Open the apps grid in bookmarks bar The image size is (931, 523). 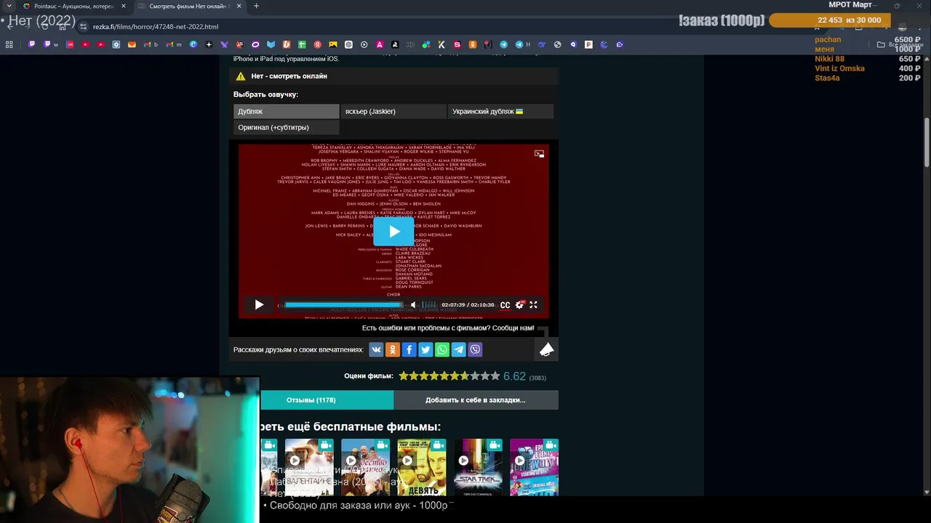9,44
